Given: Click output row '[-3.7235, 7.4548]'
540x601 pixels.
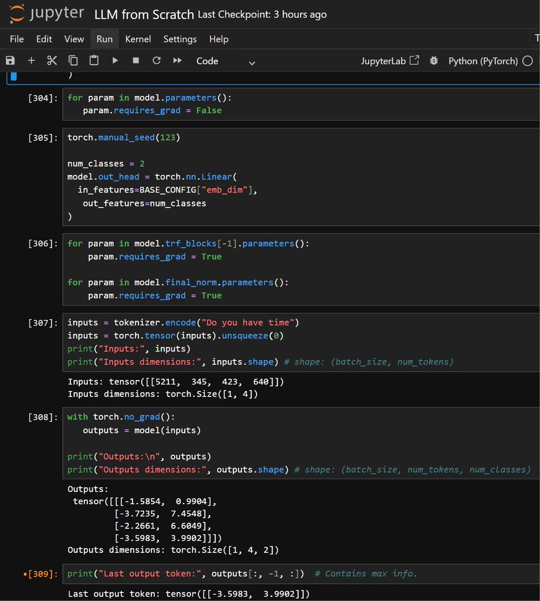Looking at the screenshot, I should tap(163, 514).
